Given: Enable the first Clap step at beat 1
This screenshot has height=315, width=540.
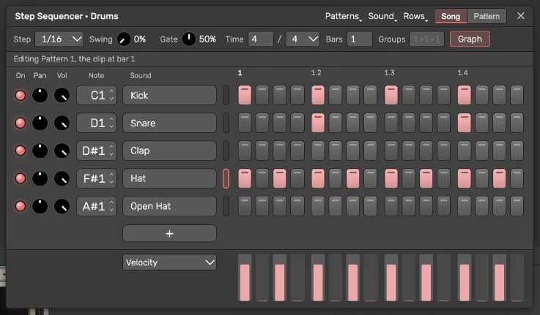Looking at the screenshot, I should coord(245,151).
